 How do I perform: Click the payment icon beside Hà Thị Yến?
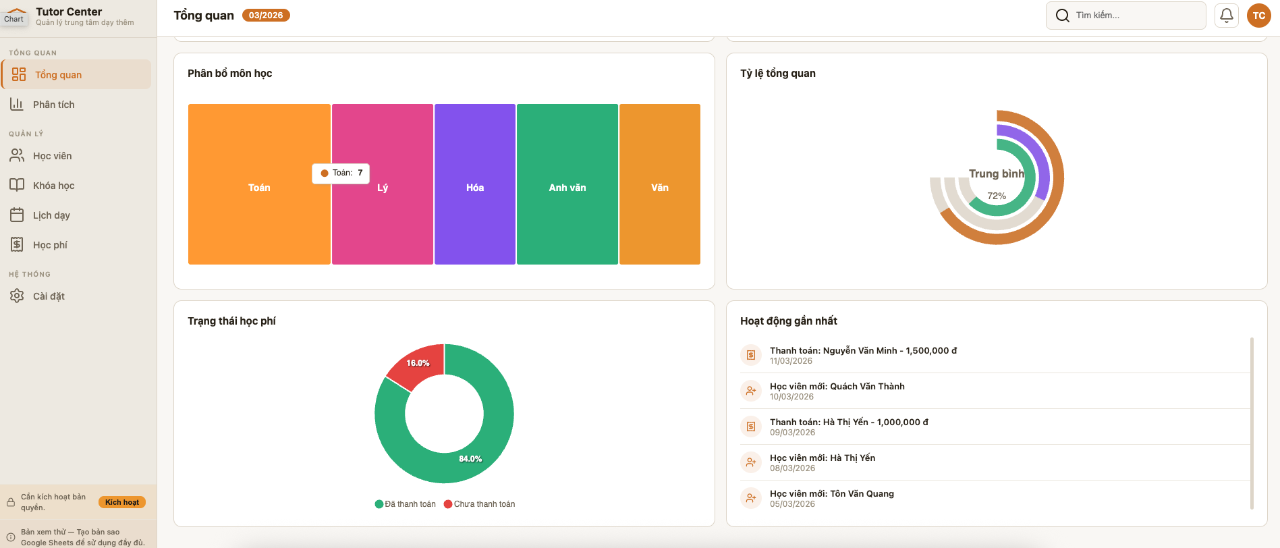[x=750, y=427]
